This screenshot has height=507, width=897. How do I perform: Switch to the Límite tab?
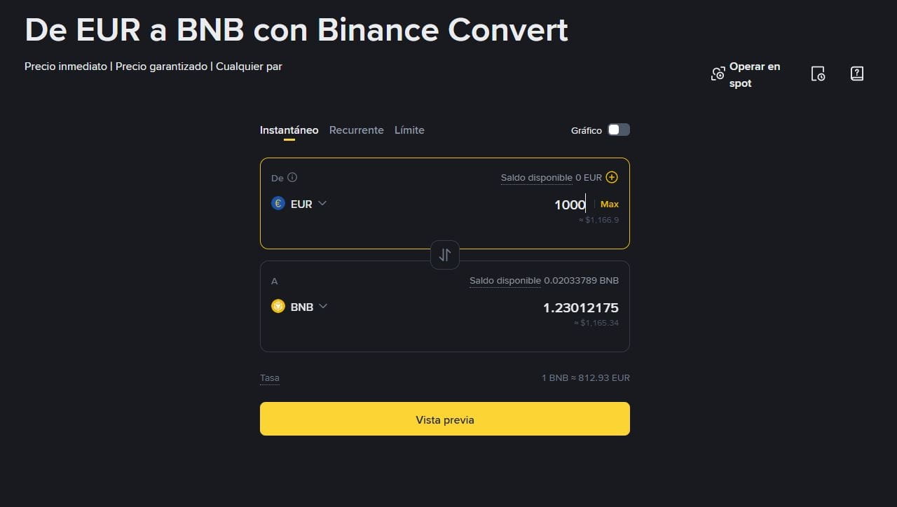tap(409, 130)
